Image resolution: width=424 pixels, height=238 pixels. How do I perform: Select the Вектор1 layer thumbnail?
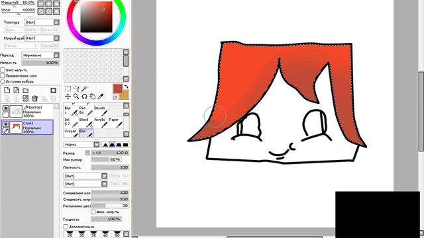pyautogui.click(x=16, y=111)
